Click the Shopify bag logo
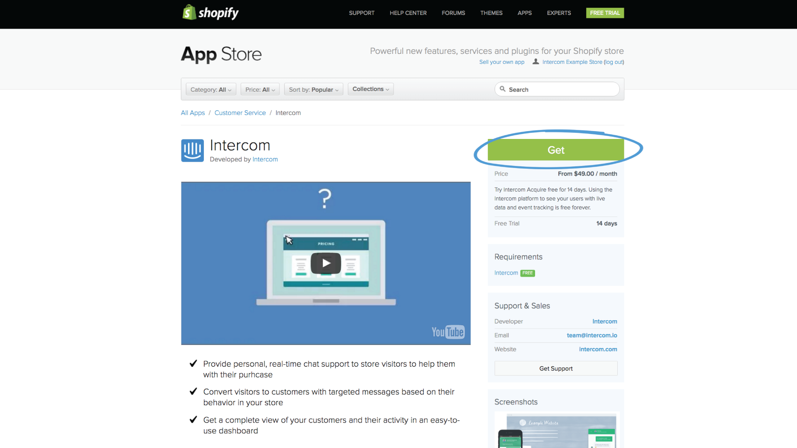This screenshot has height=448, width=797. (x=189, y=12)
